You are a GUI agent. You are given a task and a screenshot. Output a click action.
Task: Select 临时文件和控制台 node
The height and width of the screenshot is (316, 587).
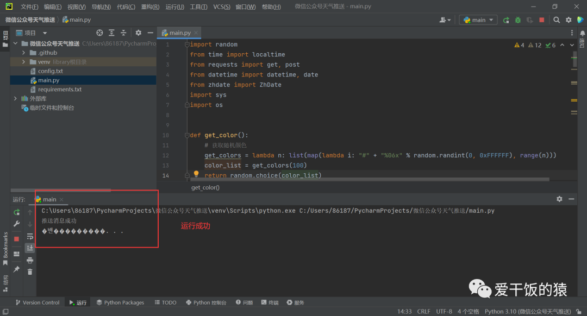52,108
